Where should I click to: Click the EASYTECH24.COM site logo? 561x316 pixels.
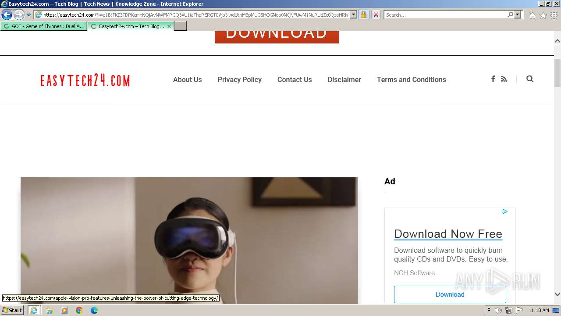pos(85,80)
